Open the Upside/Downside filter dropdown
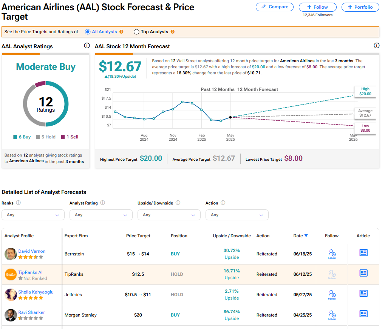Viewport: 385px width, 329px height. (169, 215)
